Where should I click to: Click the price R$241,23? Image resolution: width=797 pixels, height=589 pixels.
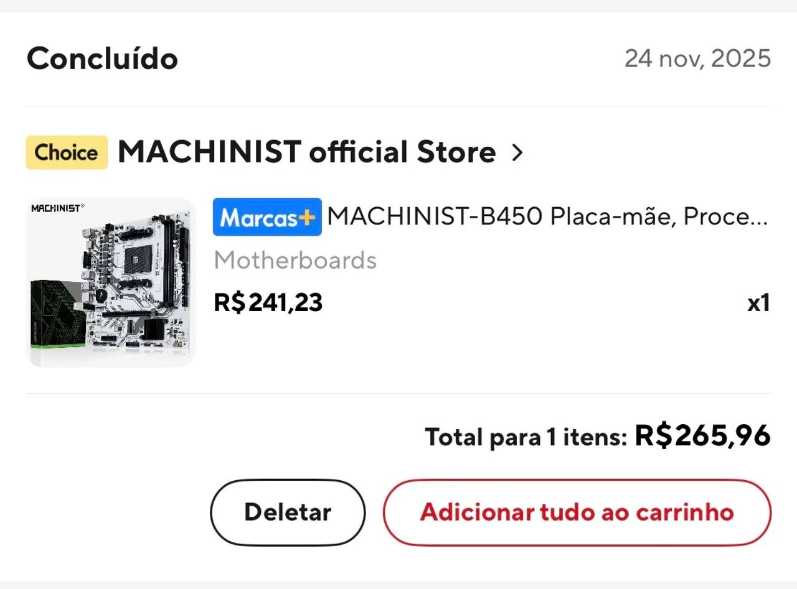pos(268,302)
